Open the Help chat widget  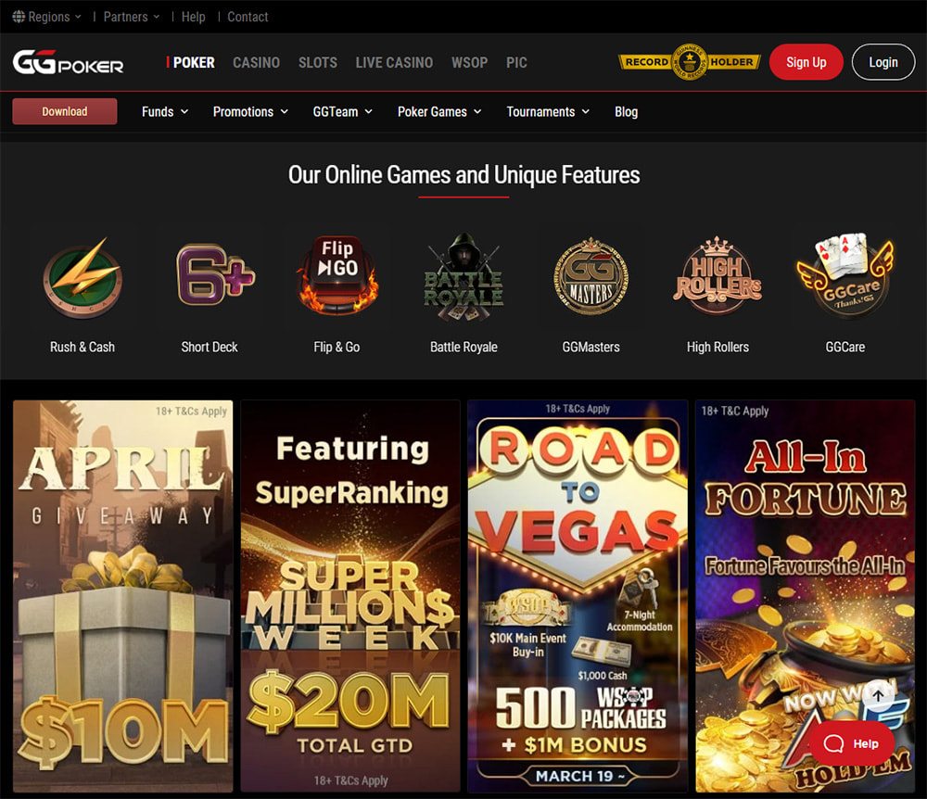click(851, 743)
